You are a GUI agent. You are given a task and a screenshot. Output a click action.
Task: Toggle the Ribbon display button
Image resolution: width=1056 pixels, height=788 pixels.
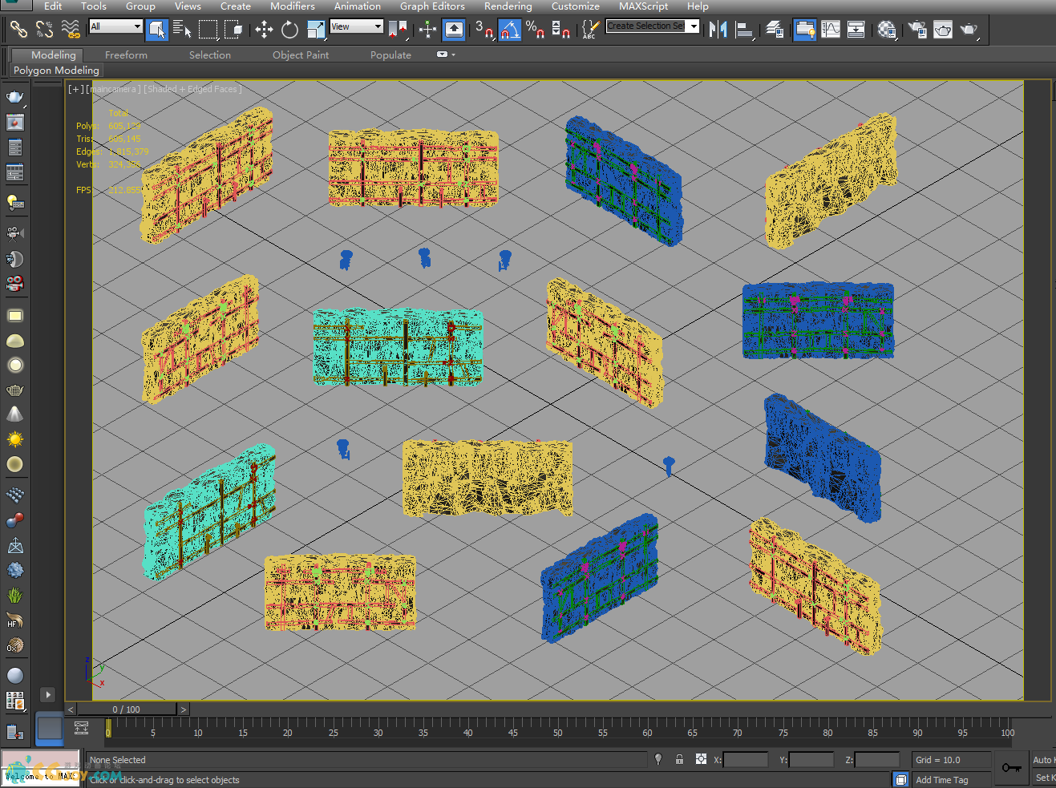click(x=804, y=30)
